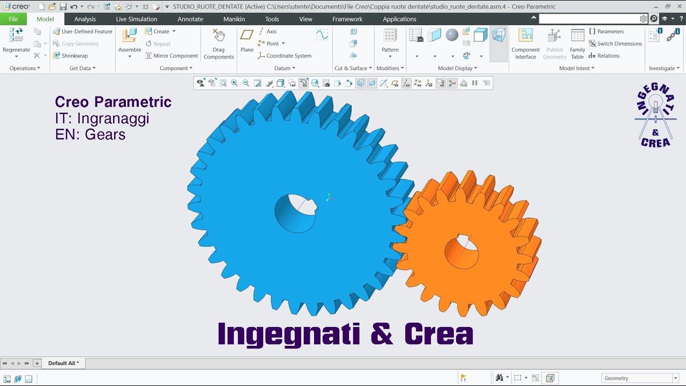Toggle the transparent display style button
This screenshot has height=386, width=686.
[371, 83]
